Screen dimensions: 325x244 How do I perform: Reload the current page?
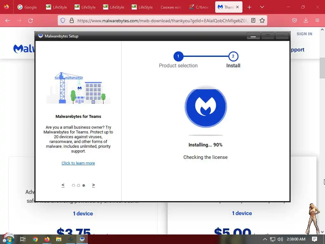coord(30,21)
